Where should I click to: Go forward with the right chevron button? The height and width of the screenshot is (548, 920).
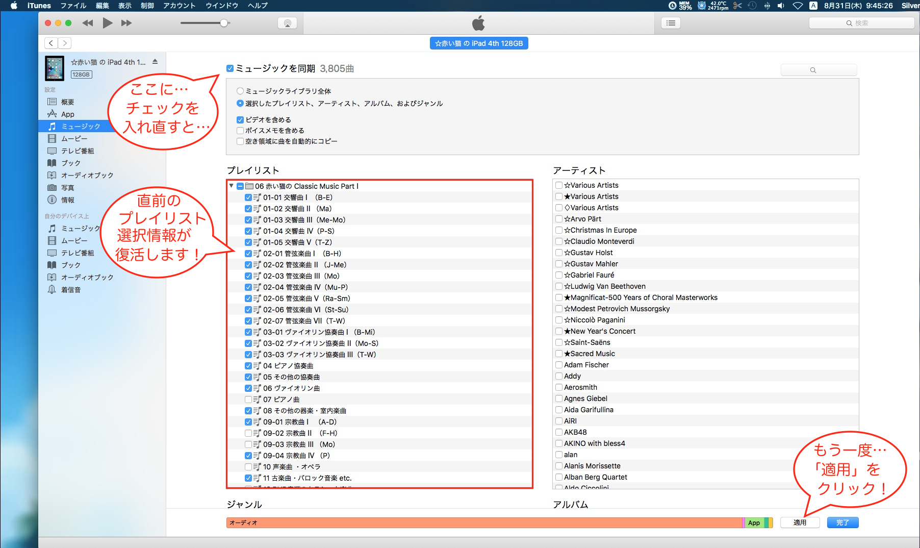pos(65,43)
